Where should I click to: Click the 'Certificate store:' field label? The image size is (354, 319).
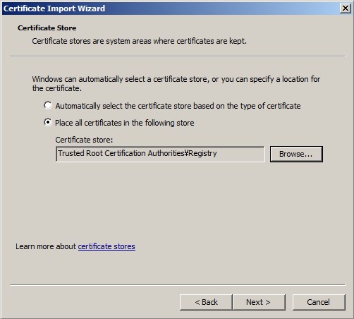84,140
